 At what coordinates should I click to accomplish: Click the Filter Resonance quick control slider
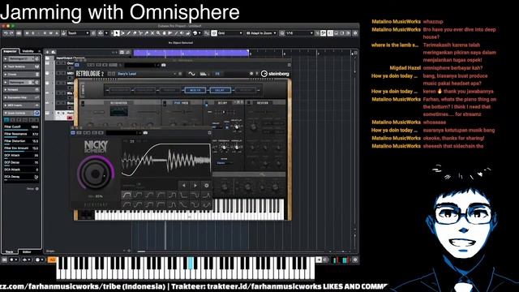[x=21, y=135]
